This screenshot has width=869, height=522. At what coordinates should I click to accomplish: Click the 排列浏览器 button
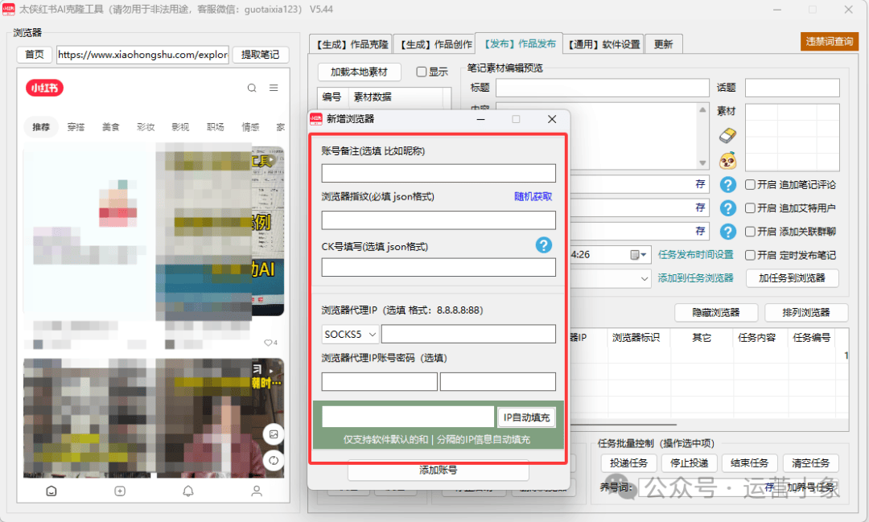coord(805,313)
